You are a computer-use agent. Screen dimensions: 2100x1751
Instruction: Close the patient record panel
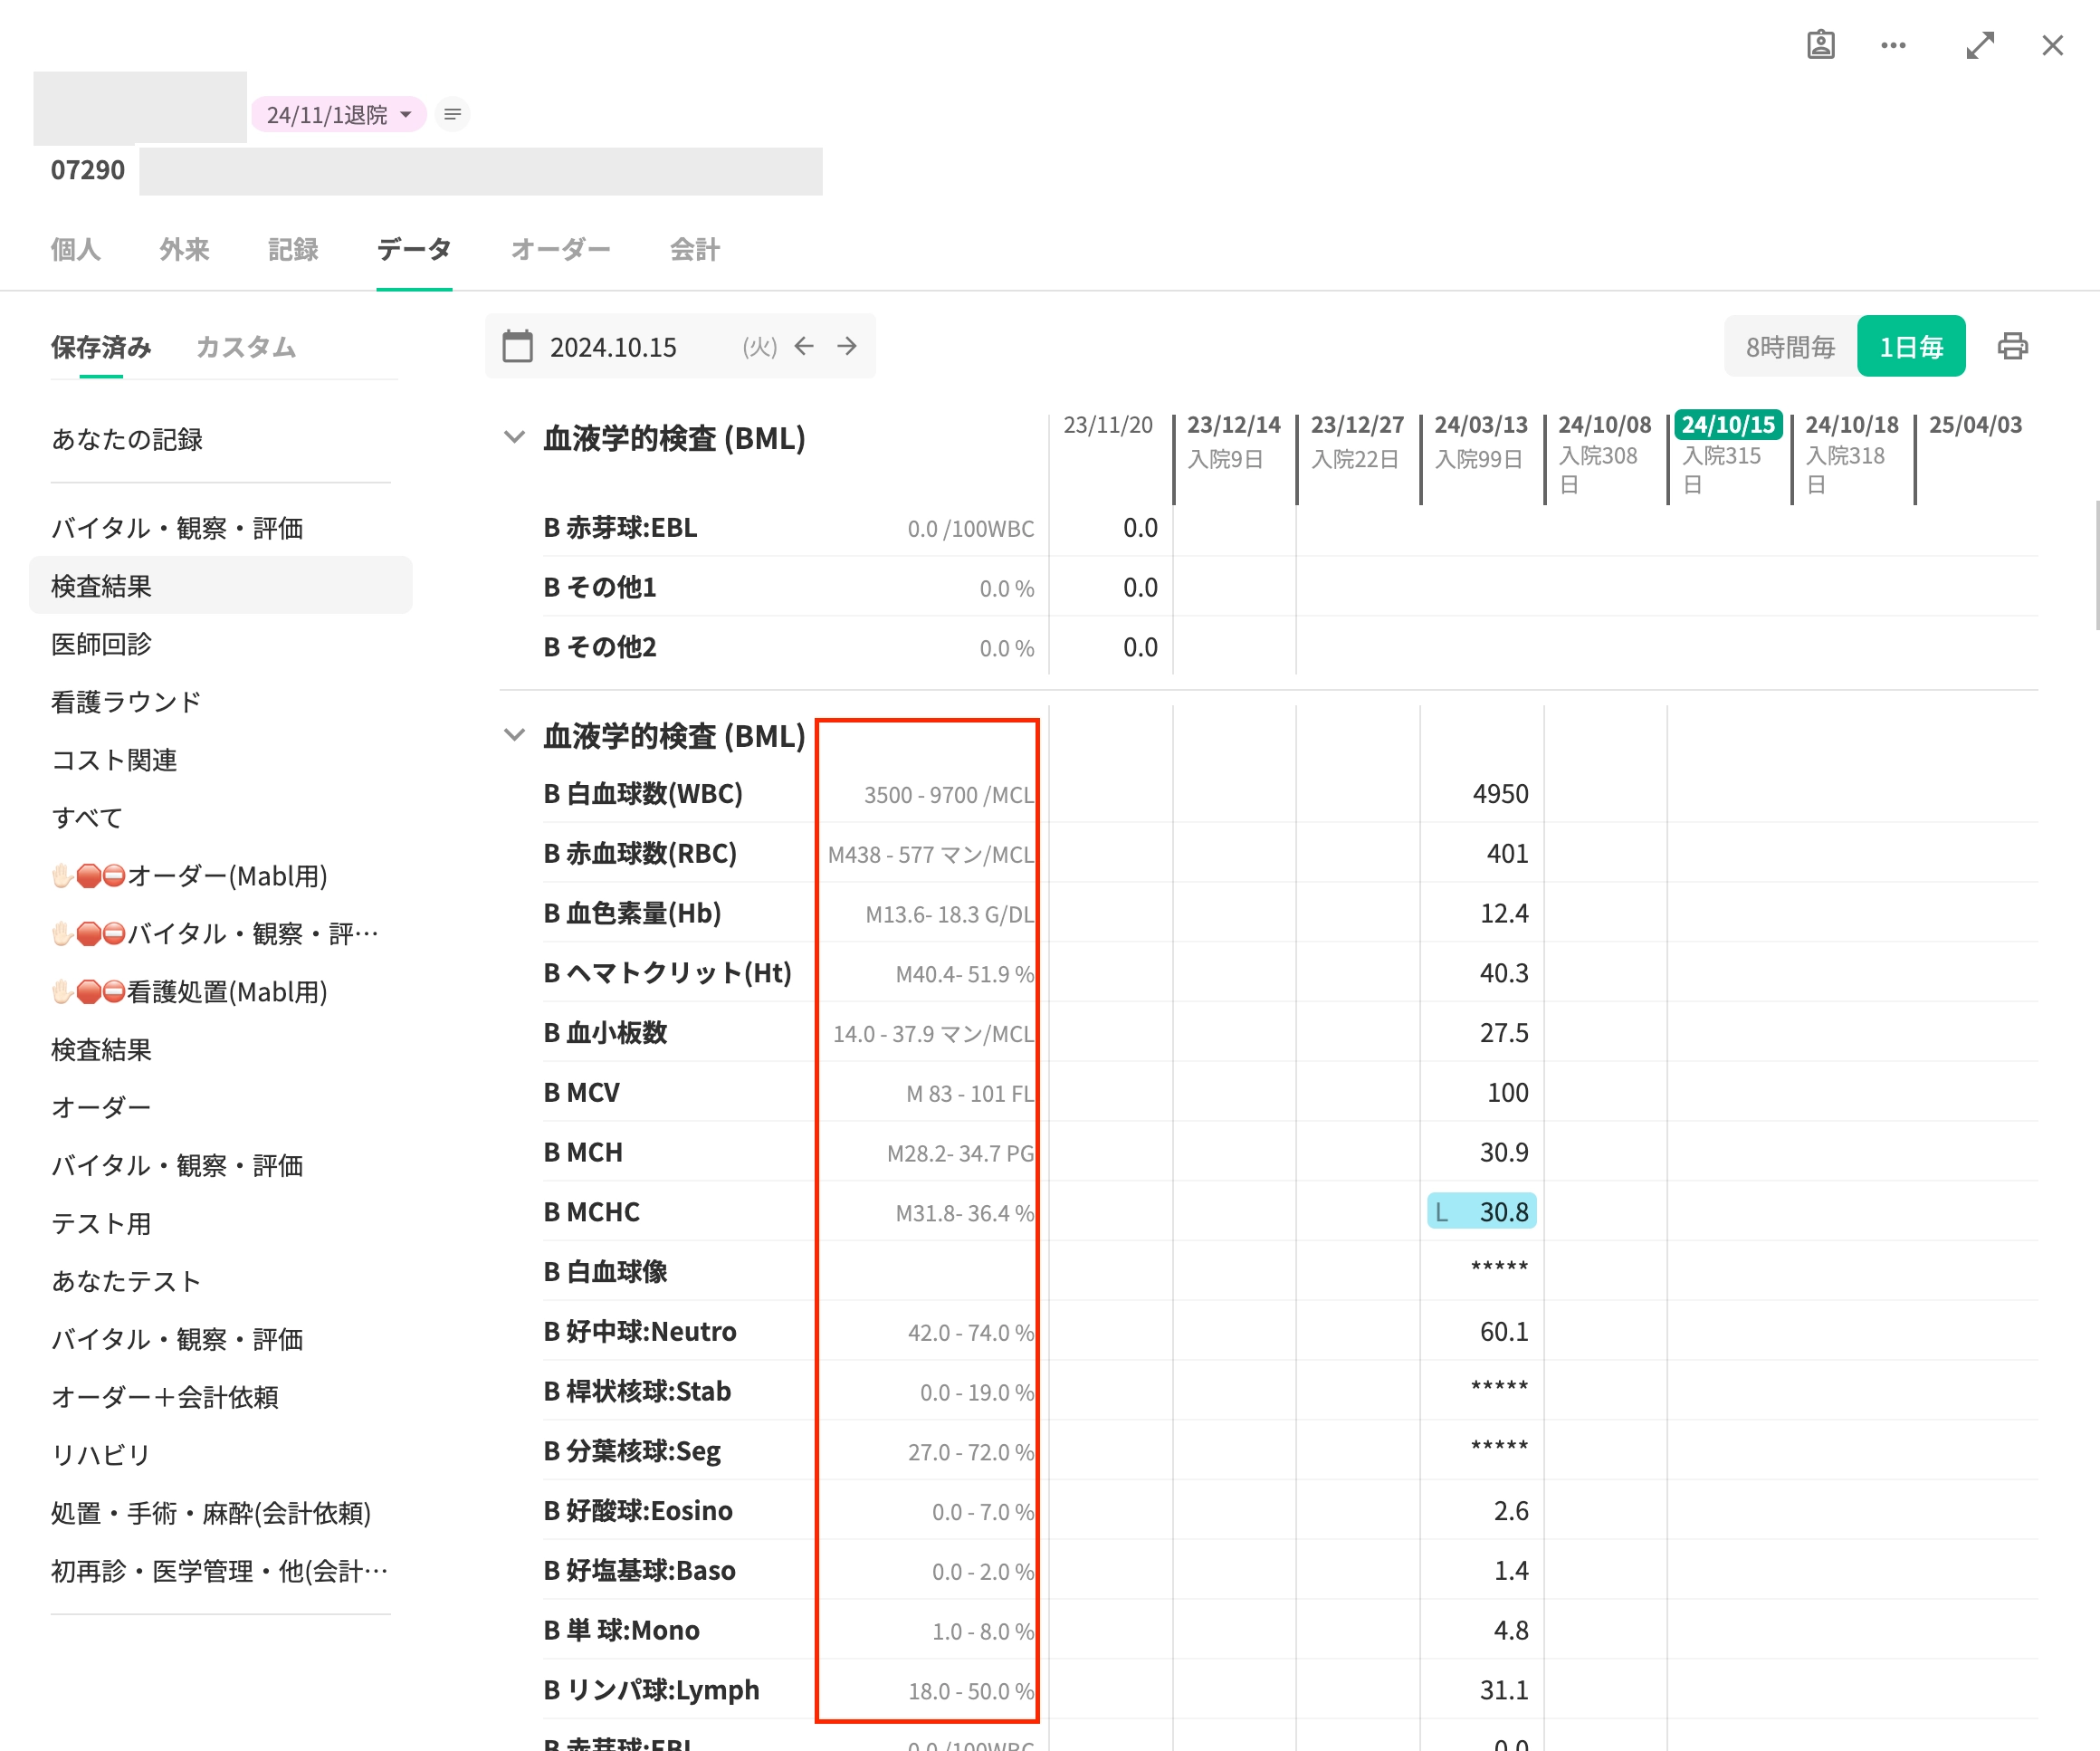(2052, 45)
